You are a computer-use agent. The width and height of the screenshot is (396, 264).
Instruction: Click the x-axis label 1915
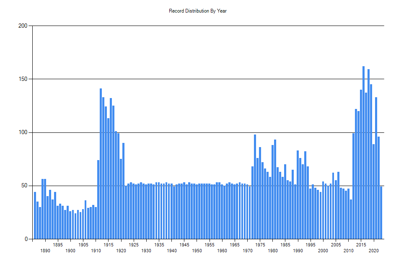pyautogui.click(x=109, y=245)
